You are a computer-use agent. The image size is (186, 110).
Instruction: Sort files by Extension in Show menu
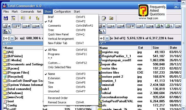pos(54,78)
